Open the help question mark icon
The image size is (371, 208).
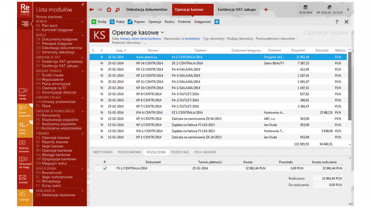click(337, 22)
